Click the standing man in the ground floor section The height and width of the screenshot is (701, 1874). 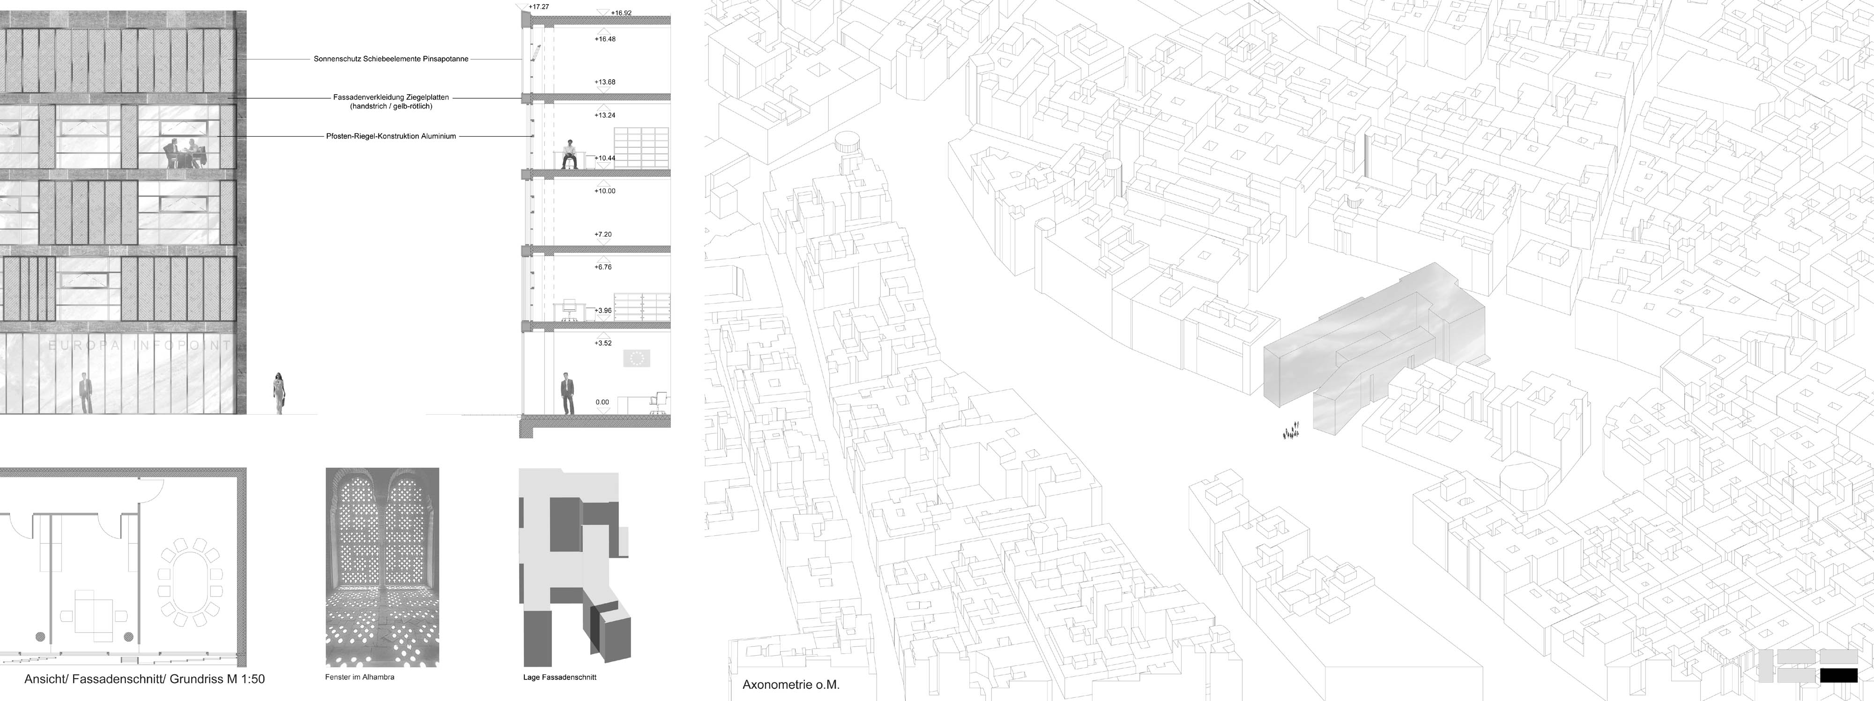[567, 394]
